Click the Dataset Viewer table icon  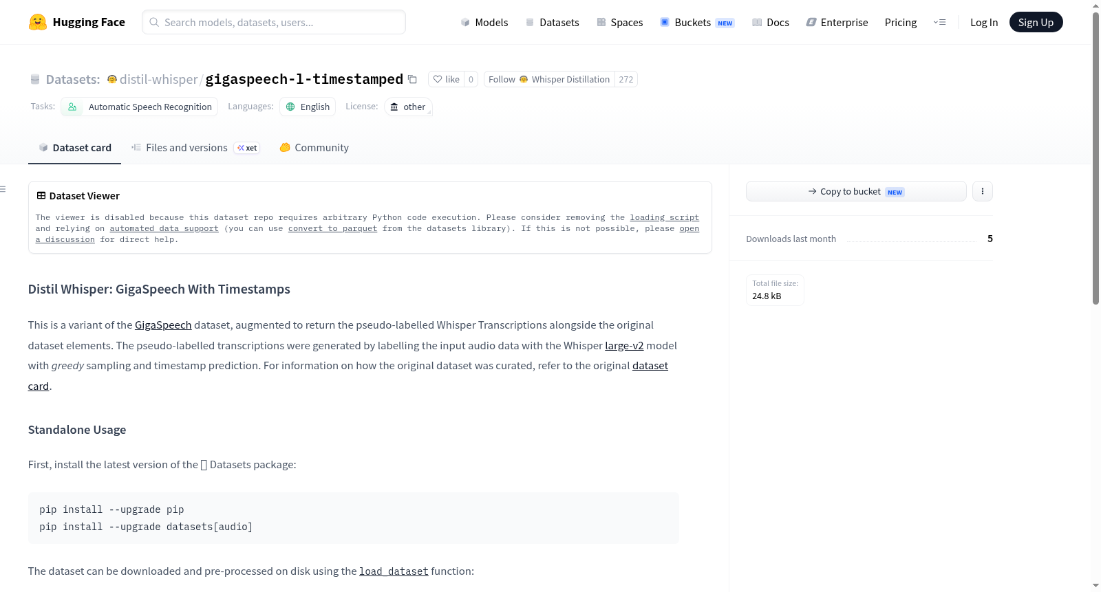(41, 196)
